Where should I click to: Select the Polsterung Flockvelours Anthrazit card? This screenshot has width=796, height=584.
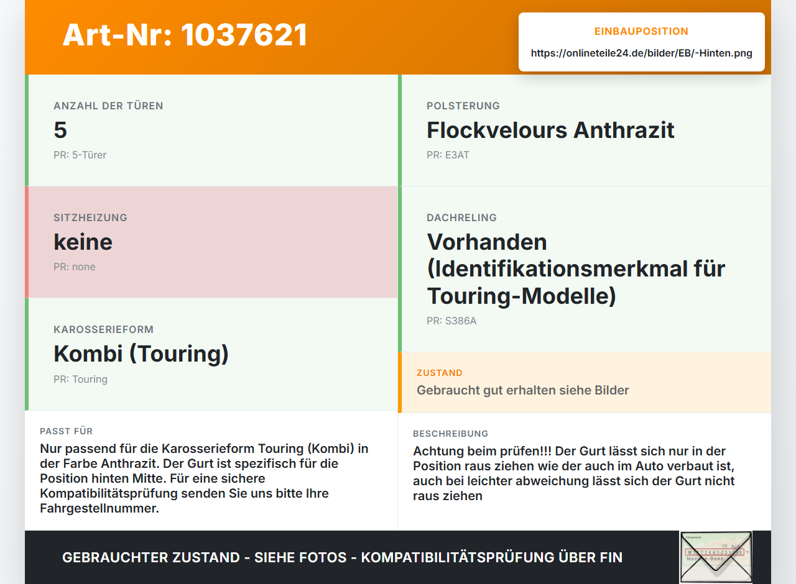(585, 130)
